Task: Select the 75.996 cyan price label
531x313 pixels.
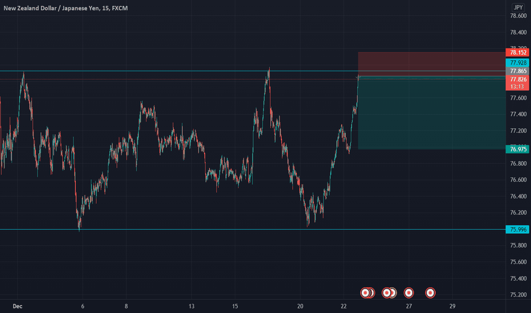Action: click(517, 229)
